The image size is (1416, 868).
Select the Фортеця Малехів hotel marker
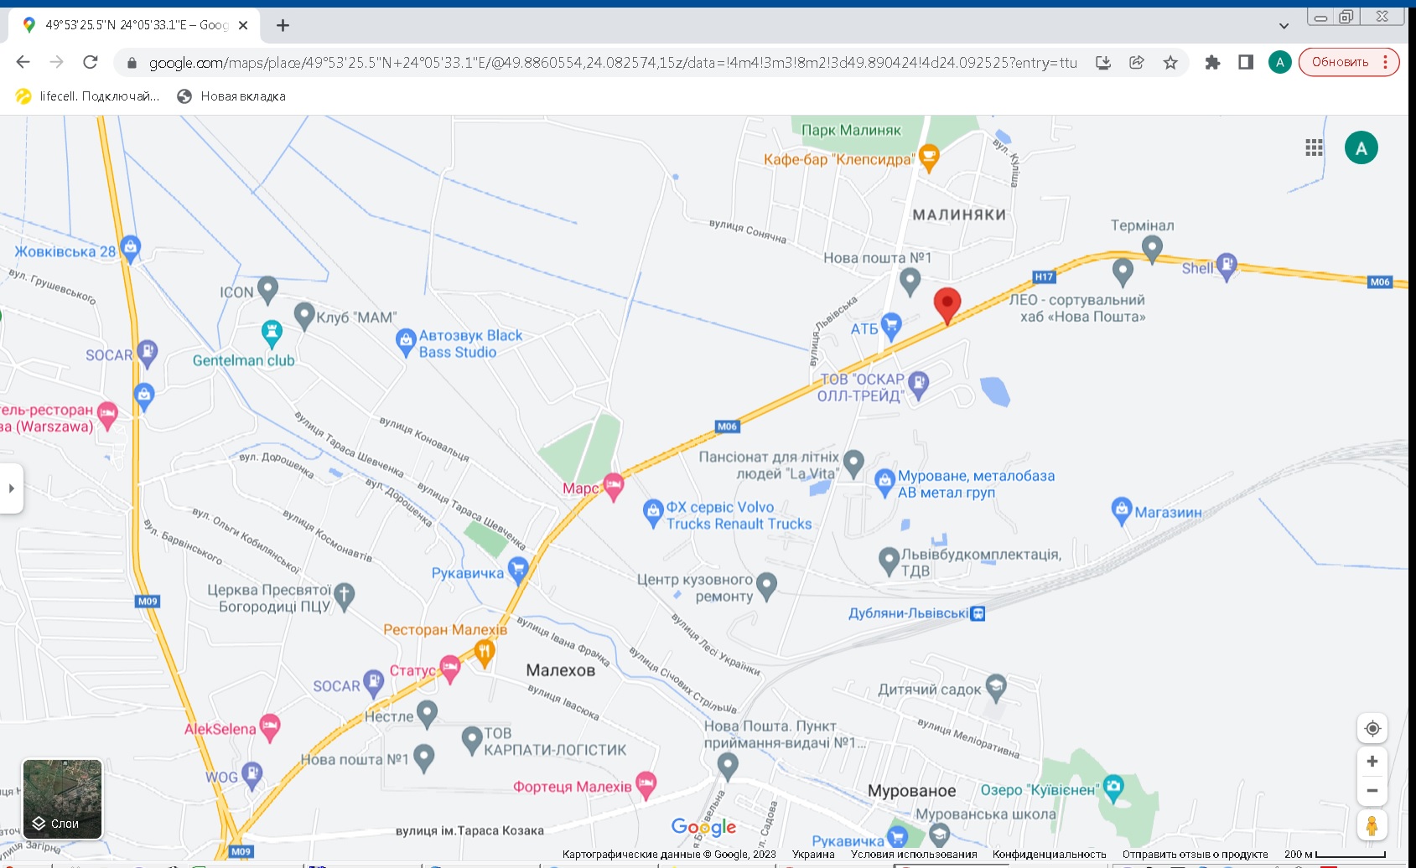pos(645,784)
